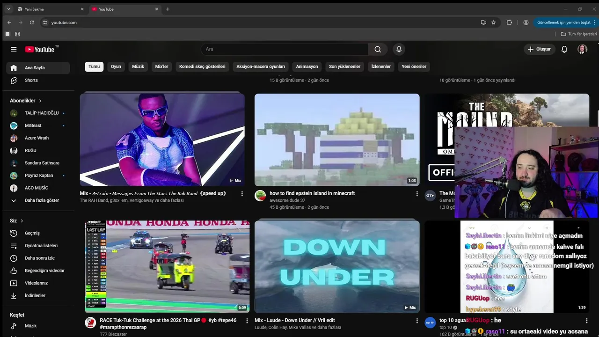Select the İzlenenler filter chip
The width and height of the screenshot is (599, 337).
click(x=381, y=66)
